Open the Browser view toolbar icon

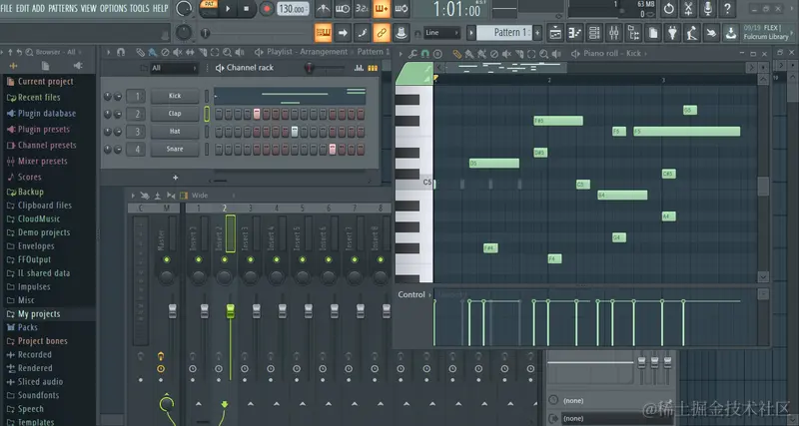633,33
